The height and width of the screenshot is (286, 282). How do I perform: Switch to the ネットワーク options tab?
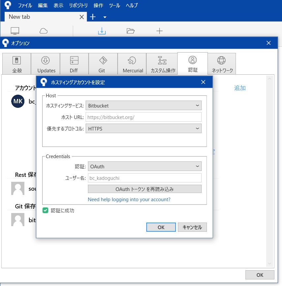[x=222, y=64]
